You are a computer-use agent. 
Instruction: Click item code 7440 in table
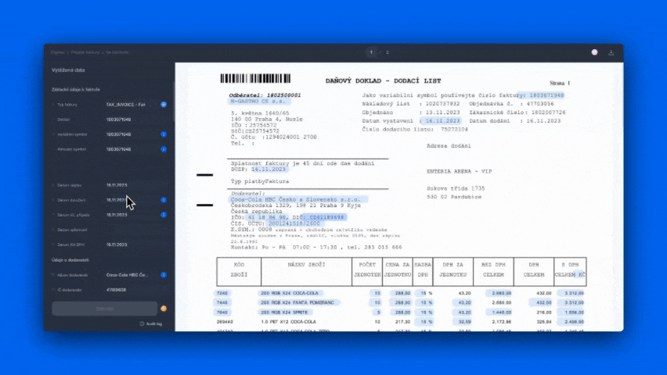[x=222, y=302]
